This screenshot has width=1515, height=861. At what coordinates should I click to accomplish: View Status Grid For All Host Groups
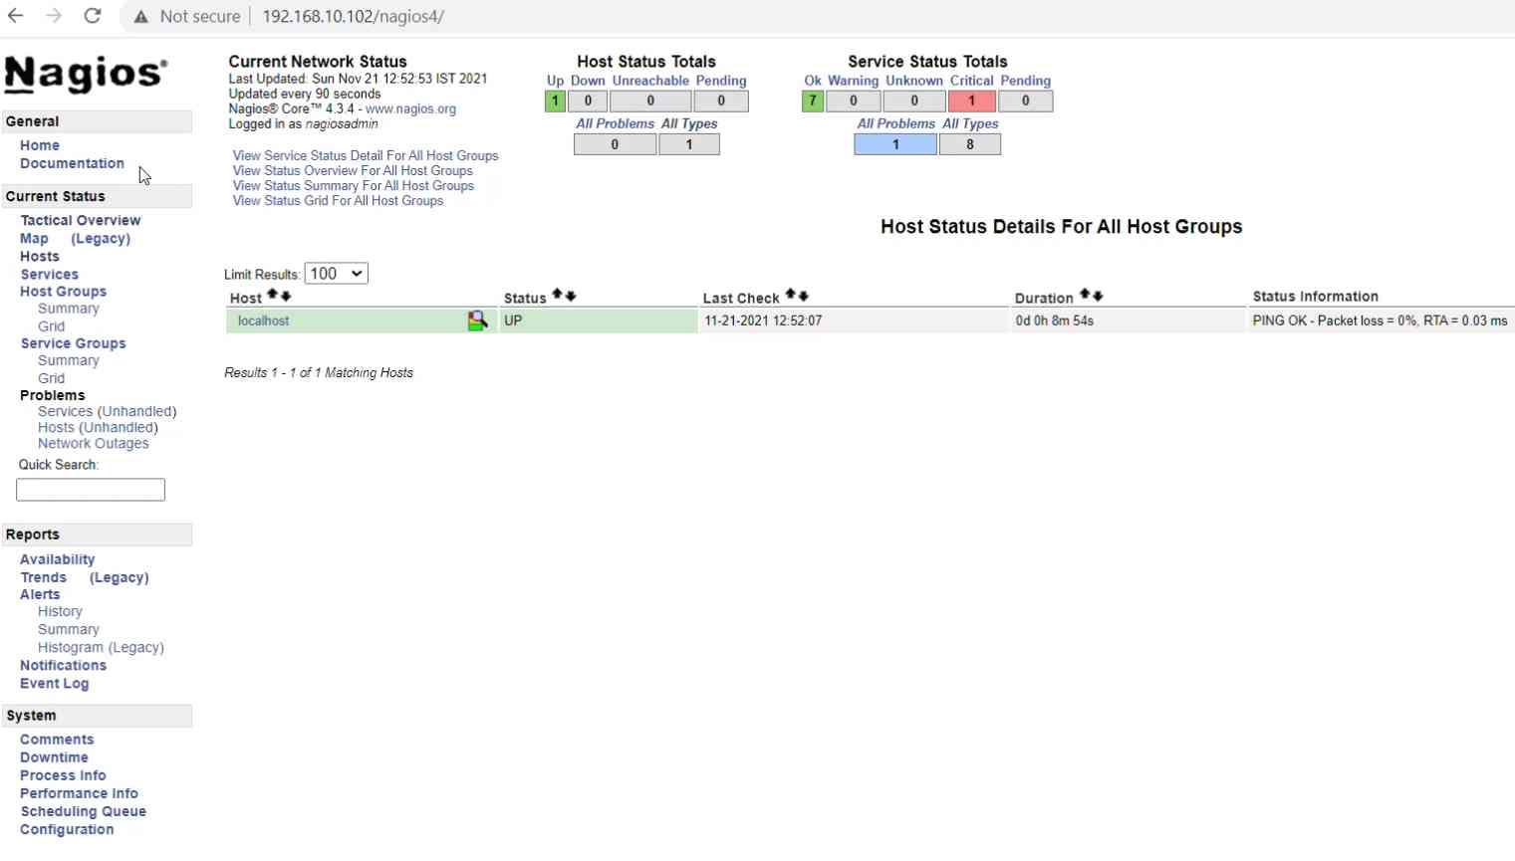pos(338,201)
